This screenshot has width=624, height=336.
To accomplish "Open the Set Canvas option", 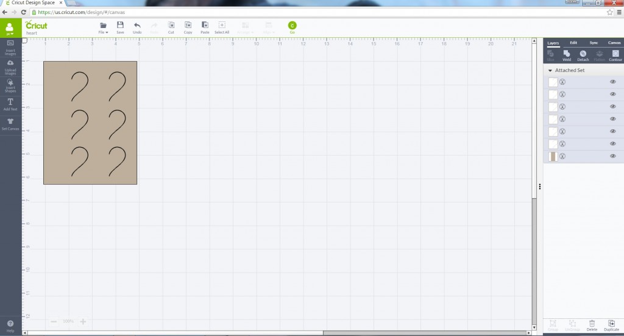I will (x=10, y=124).
